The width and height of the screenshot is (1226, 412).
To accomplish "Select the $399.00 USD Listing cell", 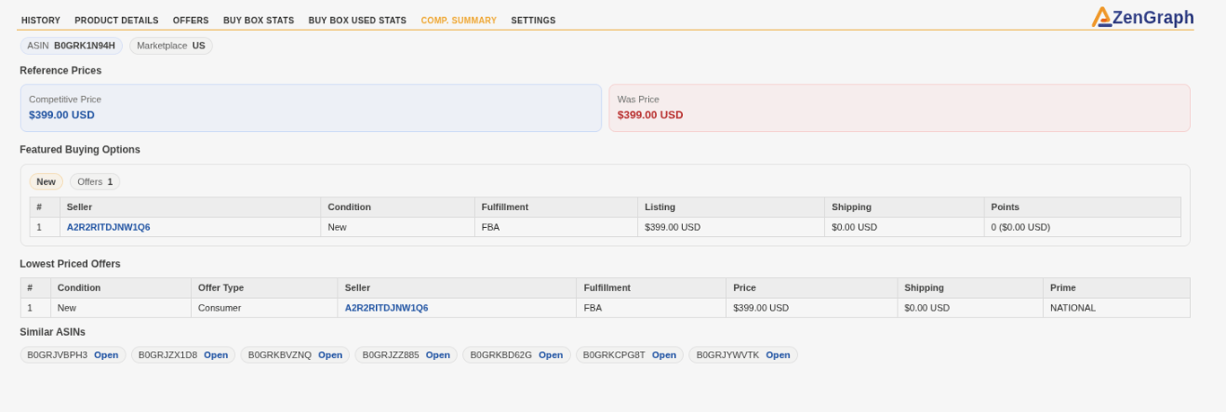I will tap(731, 227).
